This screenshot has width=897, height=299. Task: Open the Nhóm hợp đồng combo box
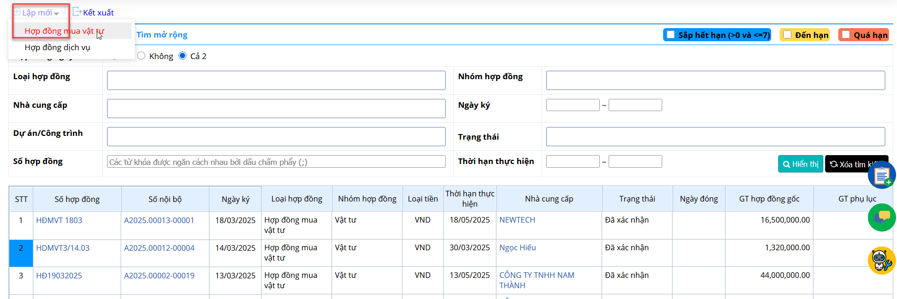click(x=715, y=80)
